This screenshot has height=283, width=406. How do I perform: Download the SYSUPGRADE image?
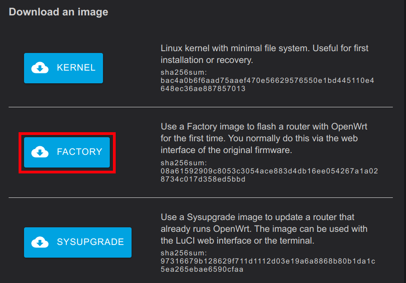pos(78,242)
